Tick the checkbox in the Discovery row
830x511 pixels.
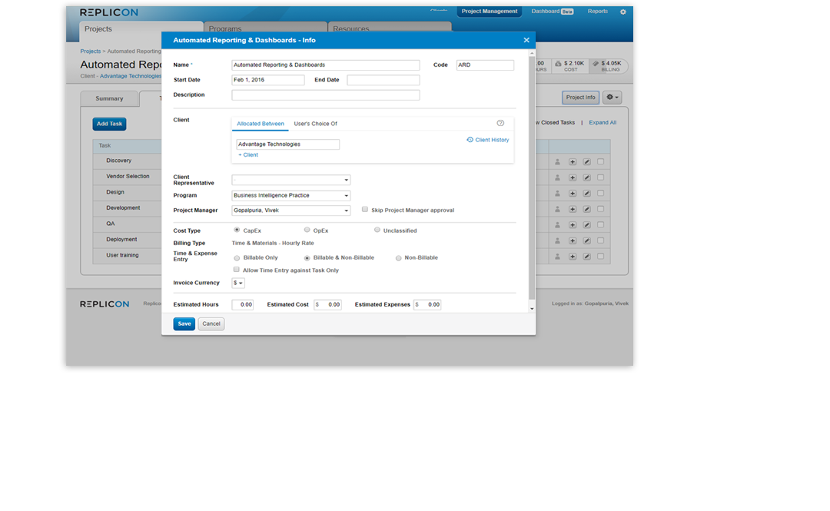point(600,161)
